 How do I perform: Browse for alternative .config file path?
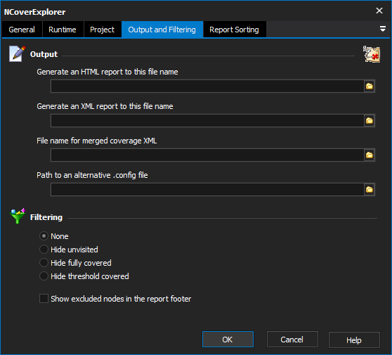pyautogui.click(x=370, y=190)
